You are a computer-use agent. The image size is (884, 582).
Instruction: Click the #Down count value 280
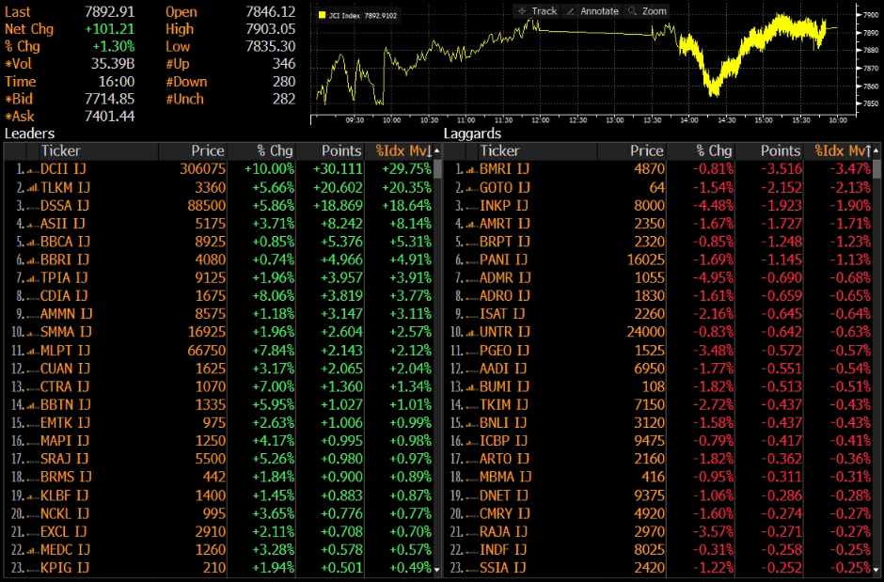pyautogui.click(x=284, y=82)
